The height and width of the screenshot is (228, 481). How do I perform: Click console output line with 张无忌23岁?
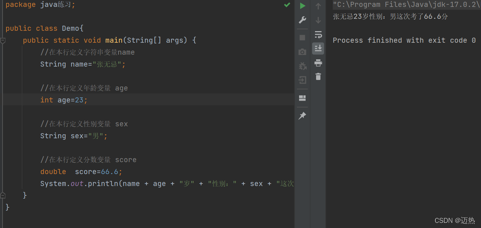(x=391, y=16)
